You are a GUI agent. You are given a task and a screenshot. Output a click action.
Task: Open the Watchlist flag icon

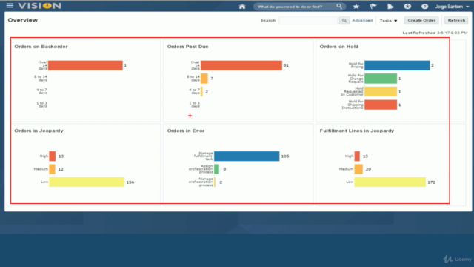click(x=373, y=7)
